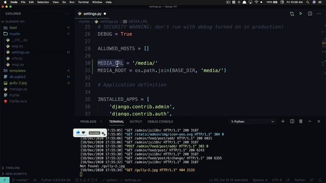The image size is (326, 183).
Task: Open the Selection menu
Action: (x=43, y=2)
